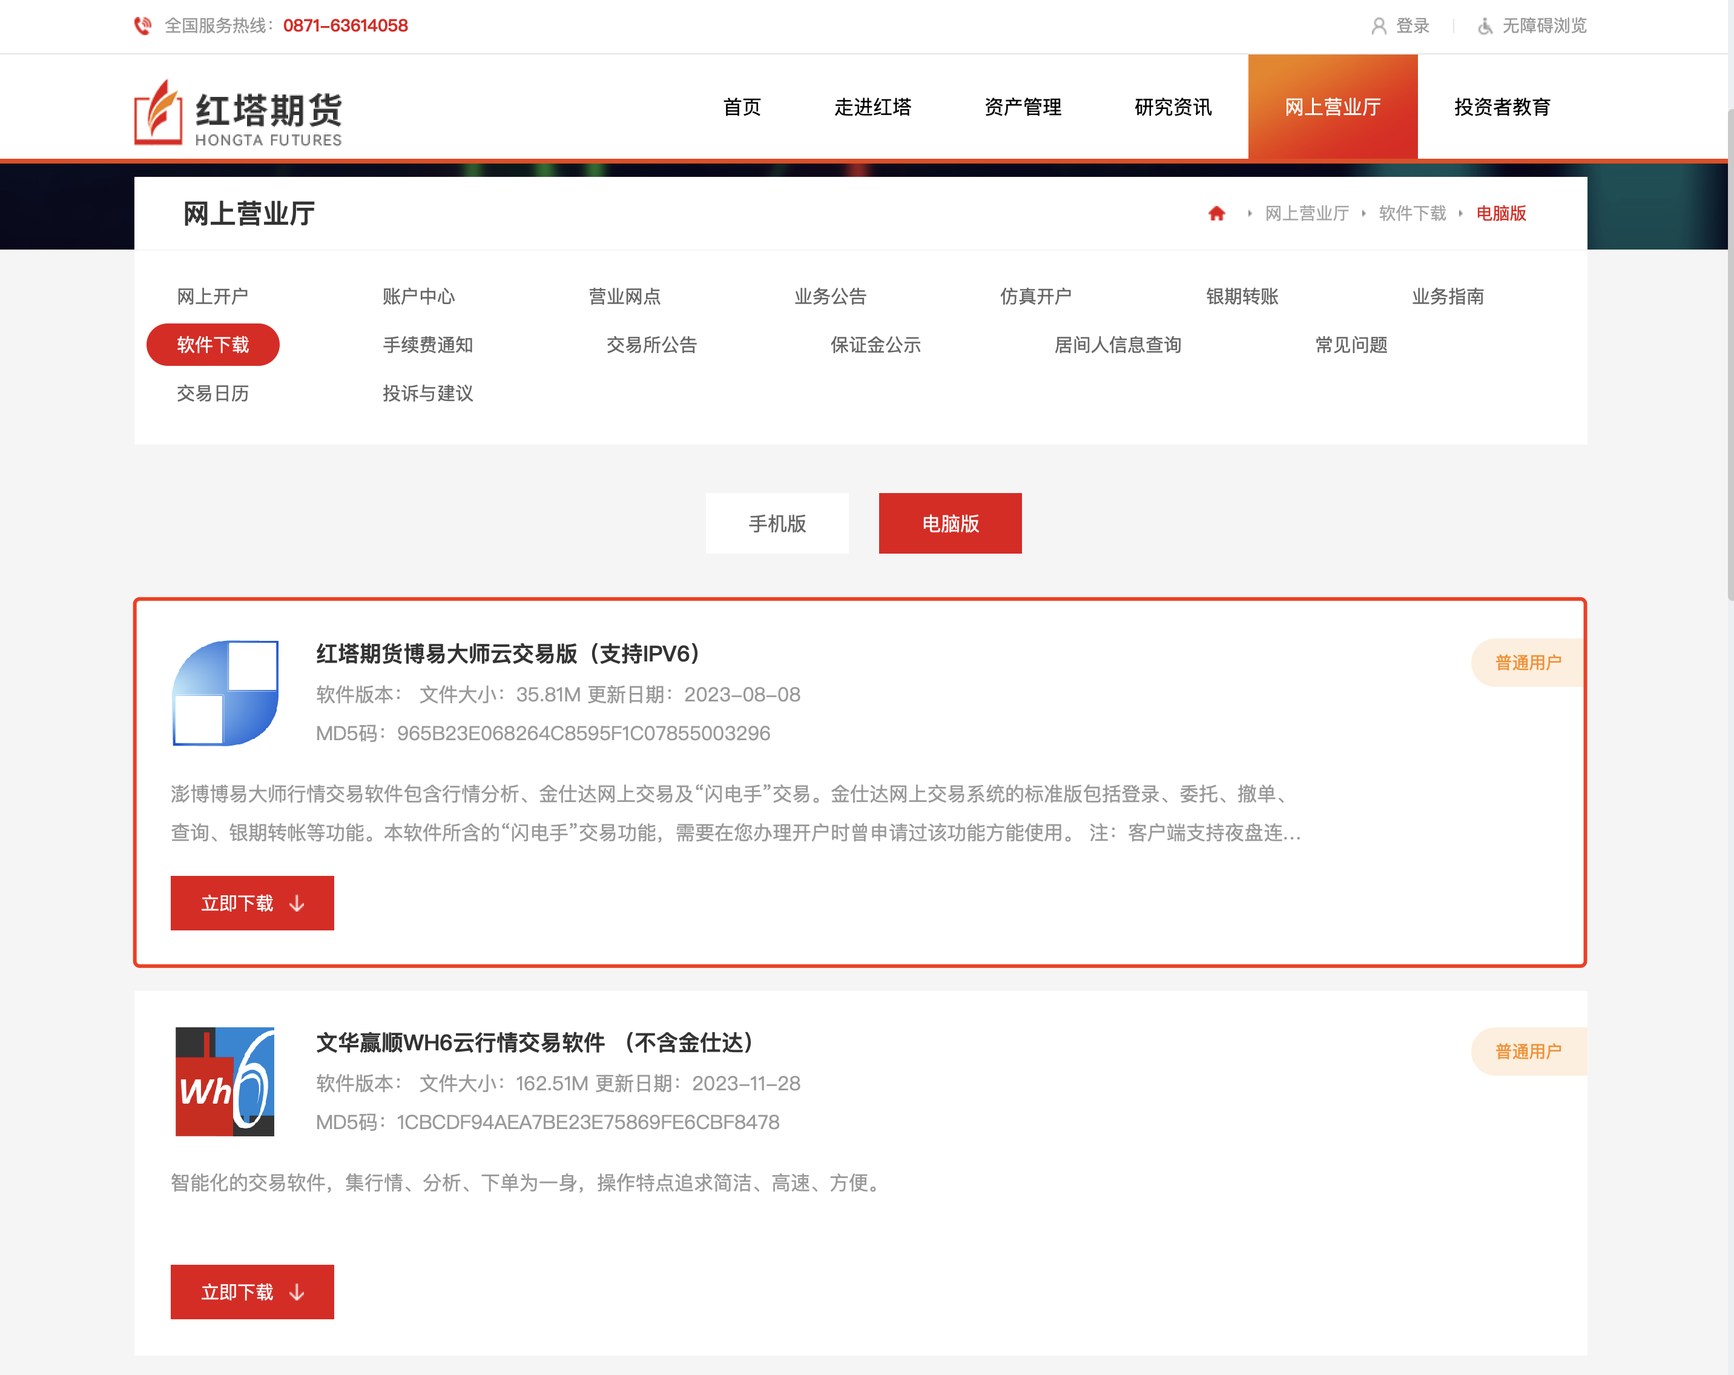Open the 网上开户 link
This screenshot has width=1734, height=1375.
click(x=213, y=296)
